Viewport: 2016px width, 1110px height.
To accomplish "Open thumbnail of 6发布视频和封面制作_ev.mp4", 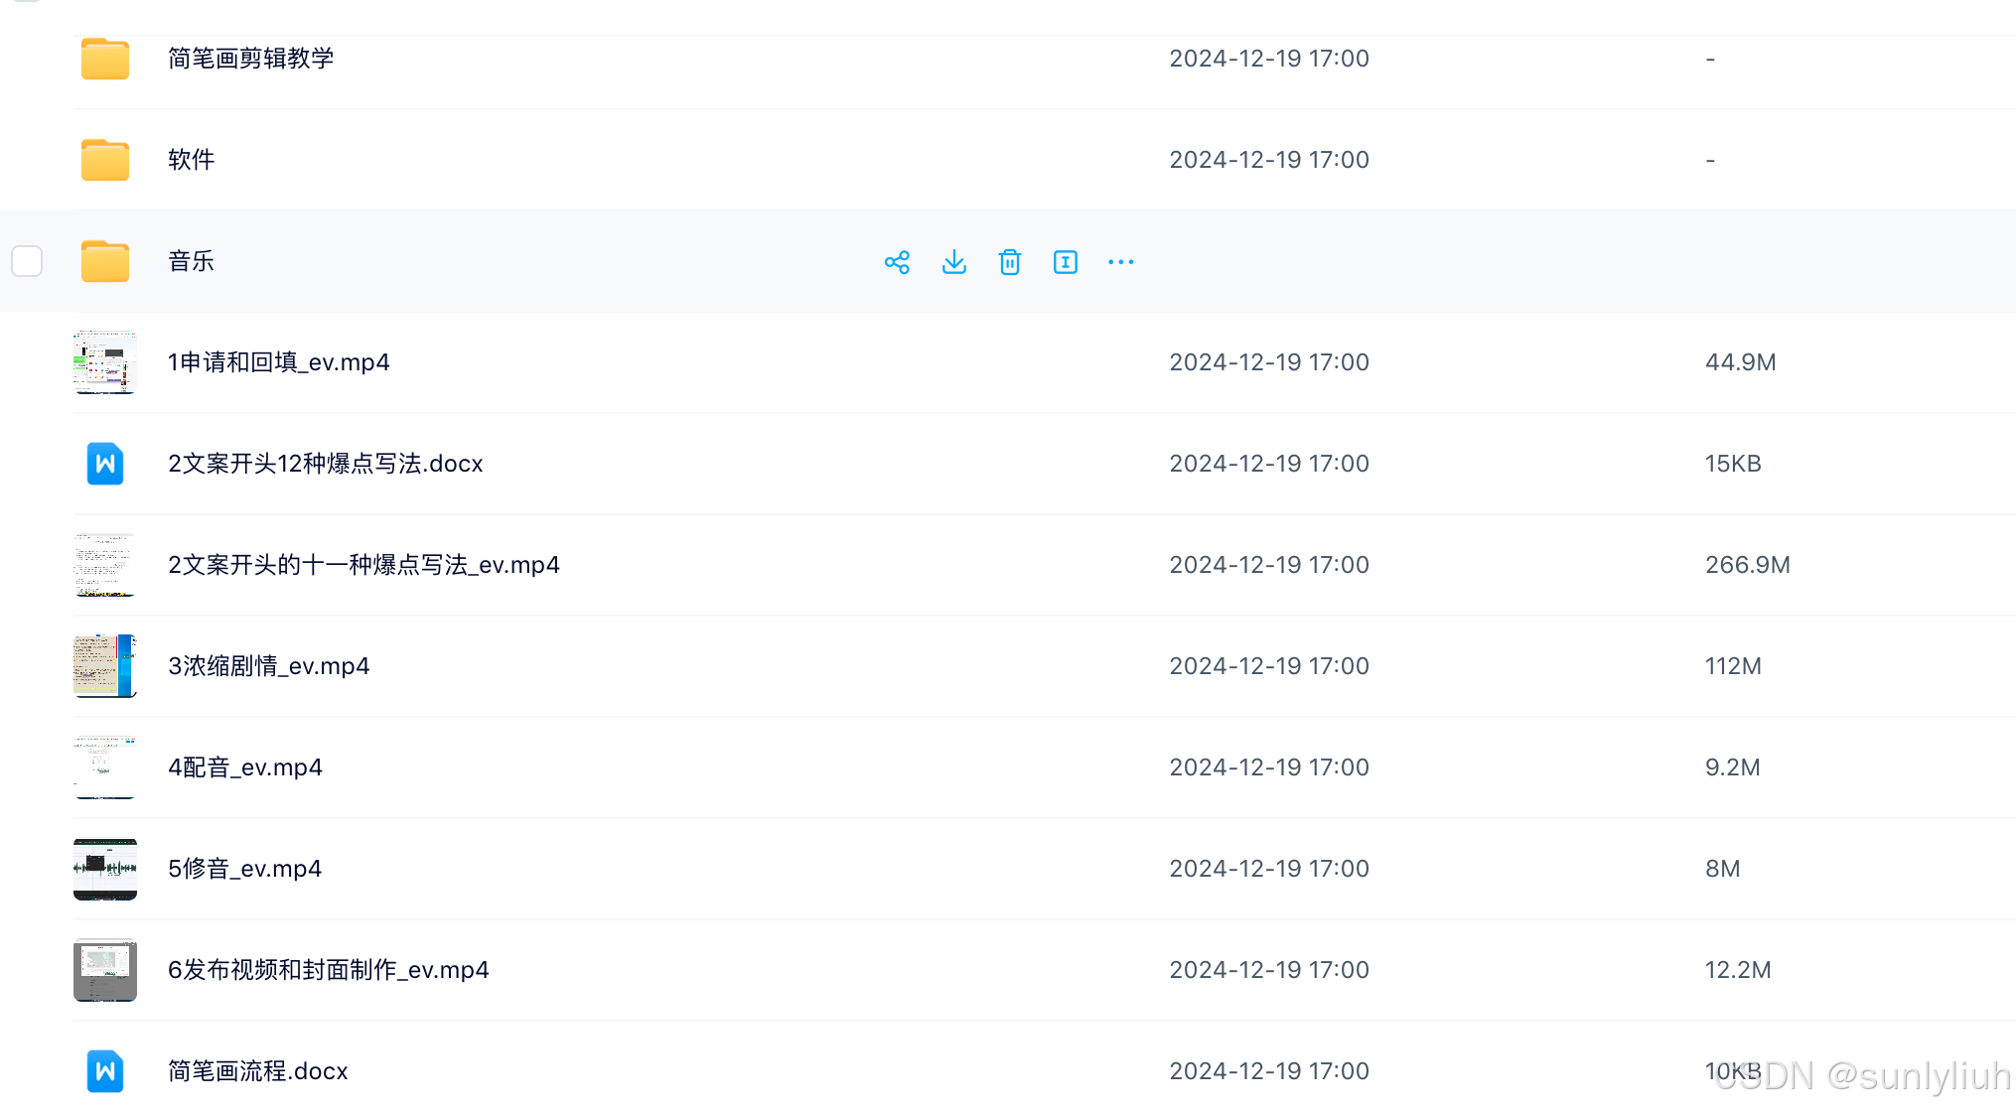I will click(105, 970).
